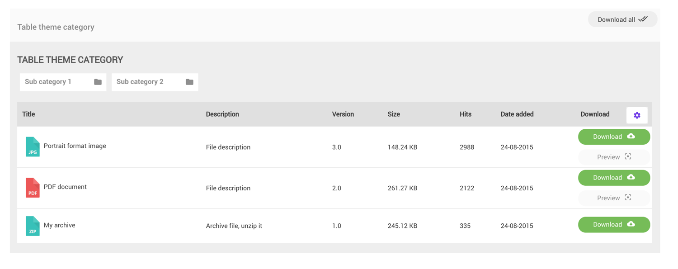Open Sub category 1
The width and height of the screenshot is (678, 269).
48,82
